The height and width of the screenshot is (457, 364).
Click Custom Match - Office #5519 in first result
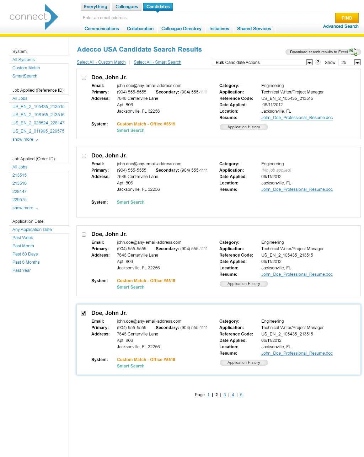coord(146,124)
